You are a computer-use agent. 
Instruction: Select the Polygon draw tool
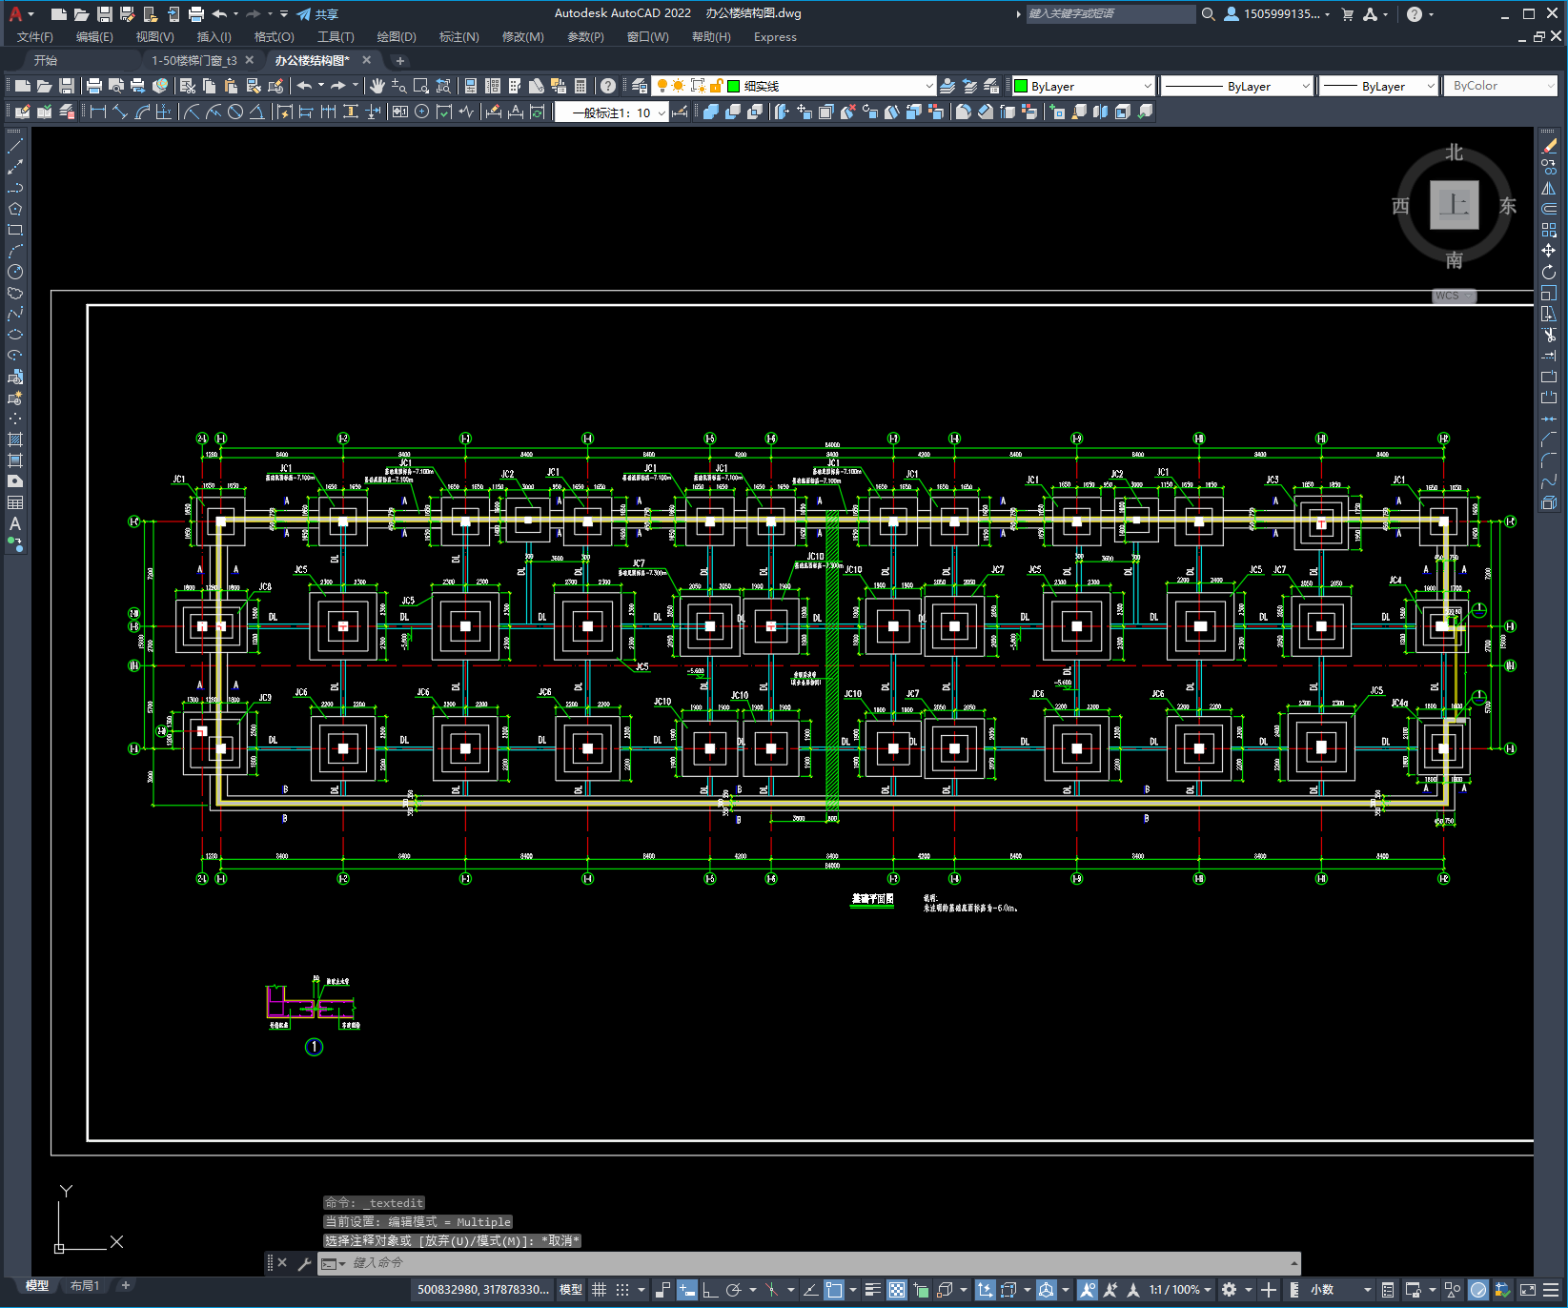click(x=15, y=209)
